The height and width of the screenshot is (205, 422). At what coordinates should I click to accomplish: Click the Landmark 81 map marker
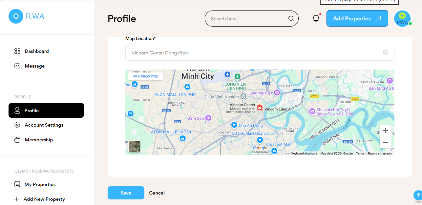click(x=277, y=93)
